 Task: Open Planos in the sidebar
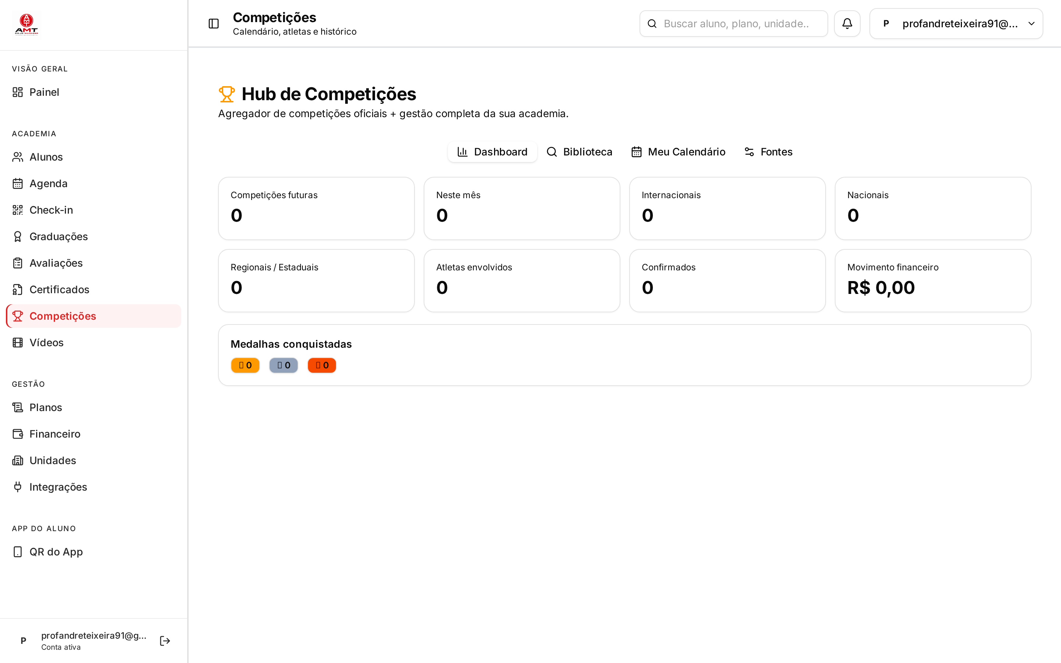pyautogui.click(x=93, y=407)
